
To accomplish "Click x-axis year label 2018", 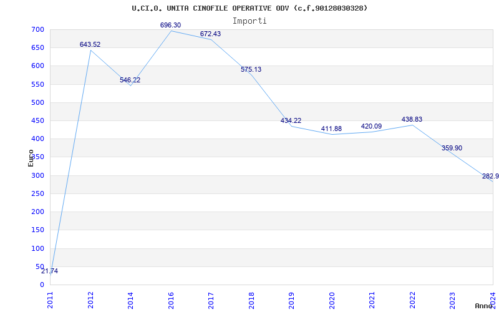I will (x=251, y=300).
